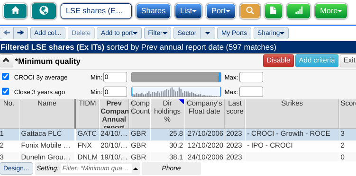Open the green document page icon
Image resolution: width=356 pixels, height=176 pixels.
pyautogui.click(x=274, y=11)
